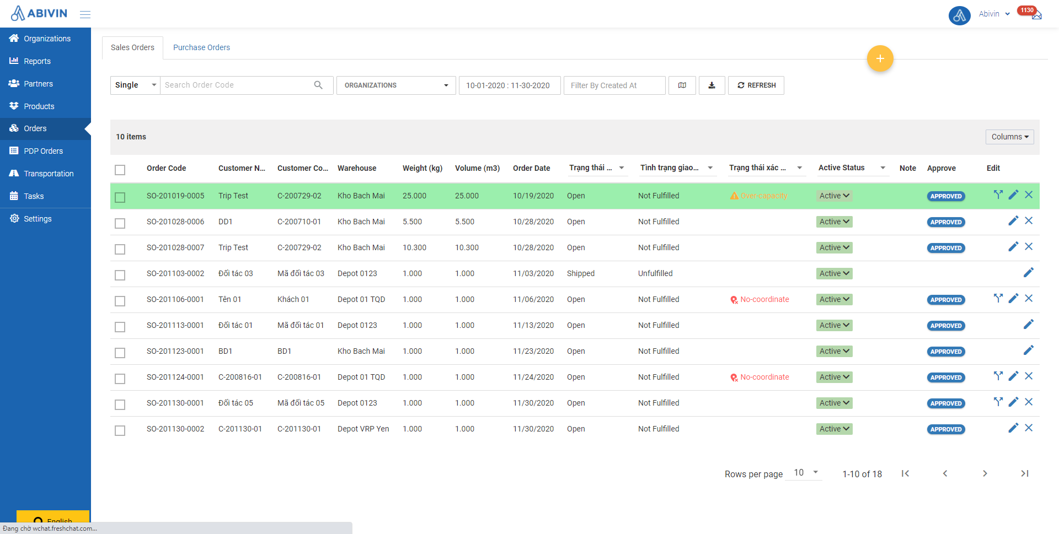1059x534 pixels.
Task: Go to the last page
Action: pos(1024,473)
